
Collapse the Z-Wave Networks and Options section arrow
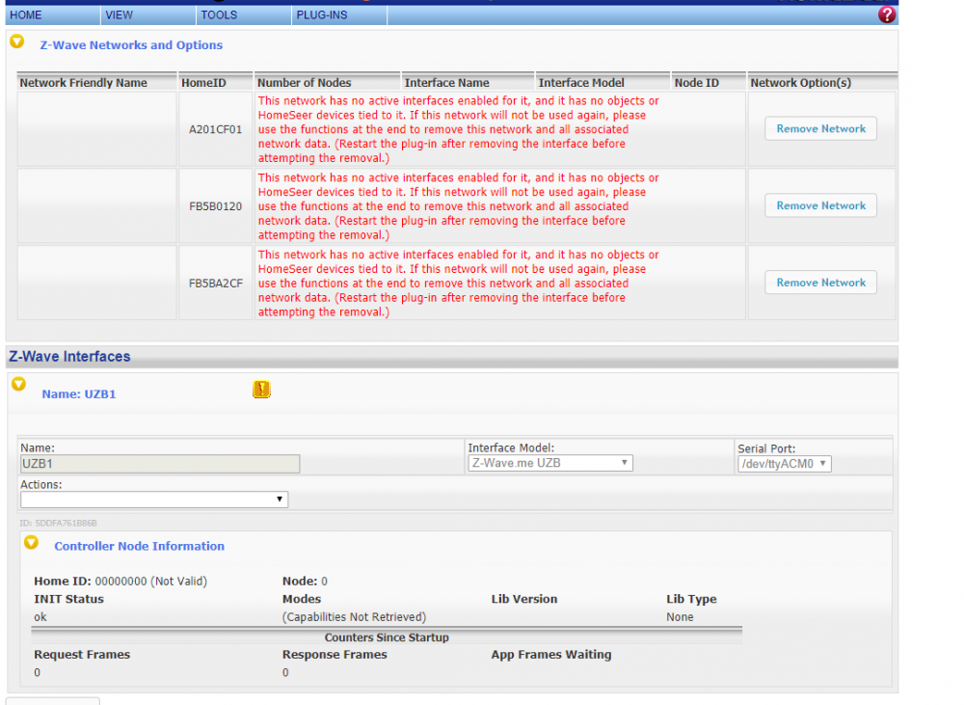(x=17, y=42)
